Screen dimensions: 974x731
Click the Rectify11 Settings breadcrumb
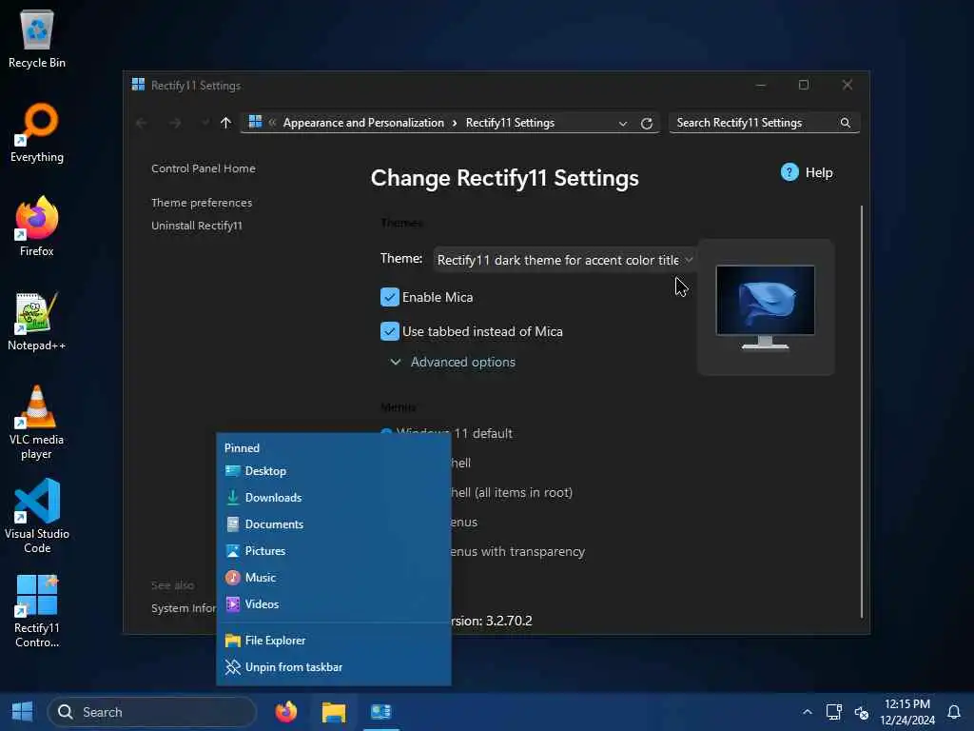point(510,123)
